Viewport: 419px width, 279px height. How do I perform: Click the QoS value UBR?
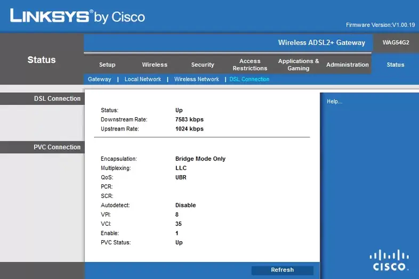(181, 177)
